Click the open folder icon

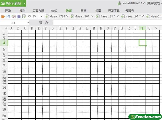(3, 16)
